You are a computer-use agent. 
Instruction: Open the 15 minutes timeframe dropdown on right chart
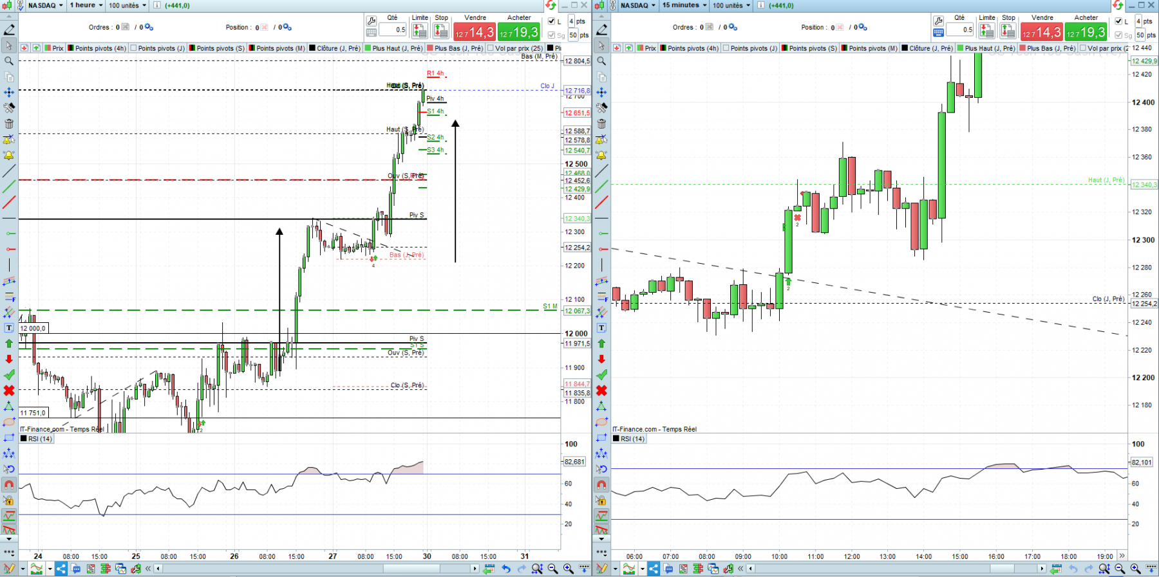pyautogui.click(x=684, y=5)
